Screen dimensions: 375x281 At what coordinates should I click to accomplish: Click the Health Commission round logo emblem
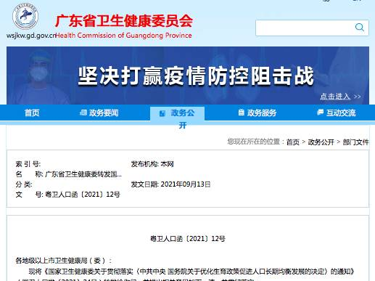point(25,16)
